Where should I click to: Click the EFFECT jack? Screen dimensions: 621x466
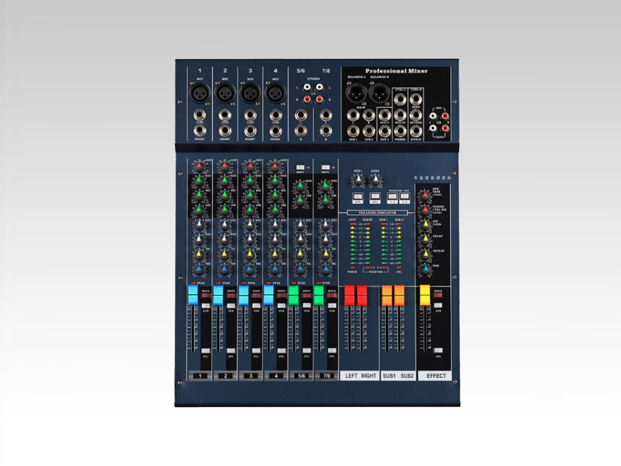click(416, 131)
